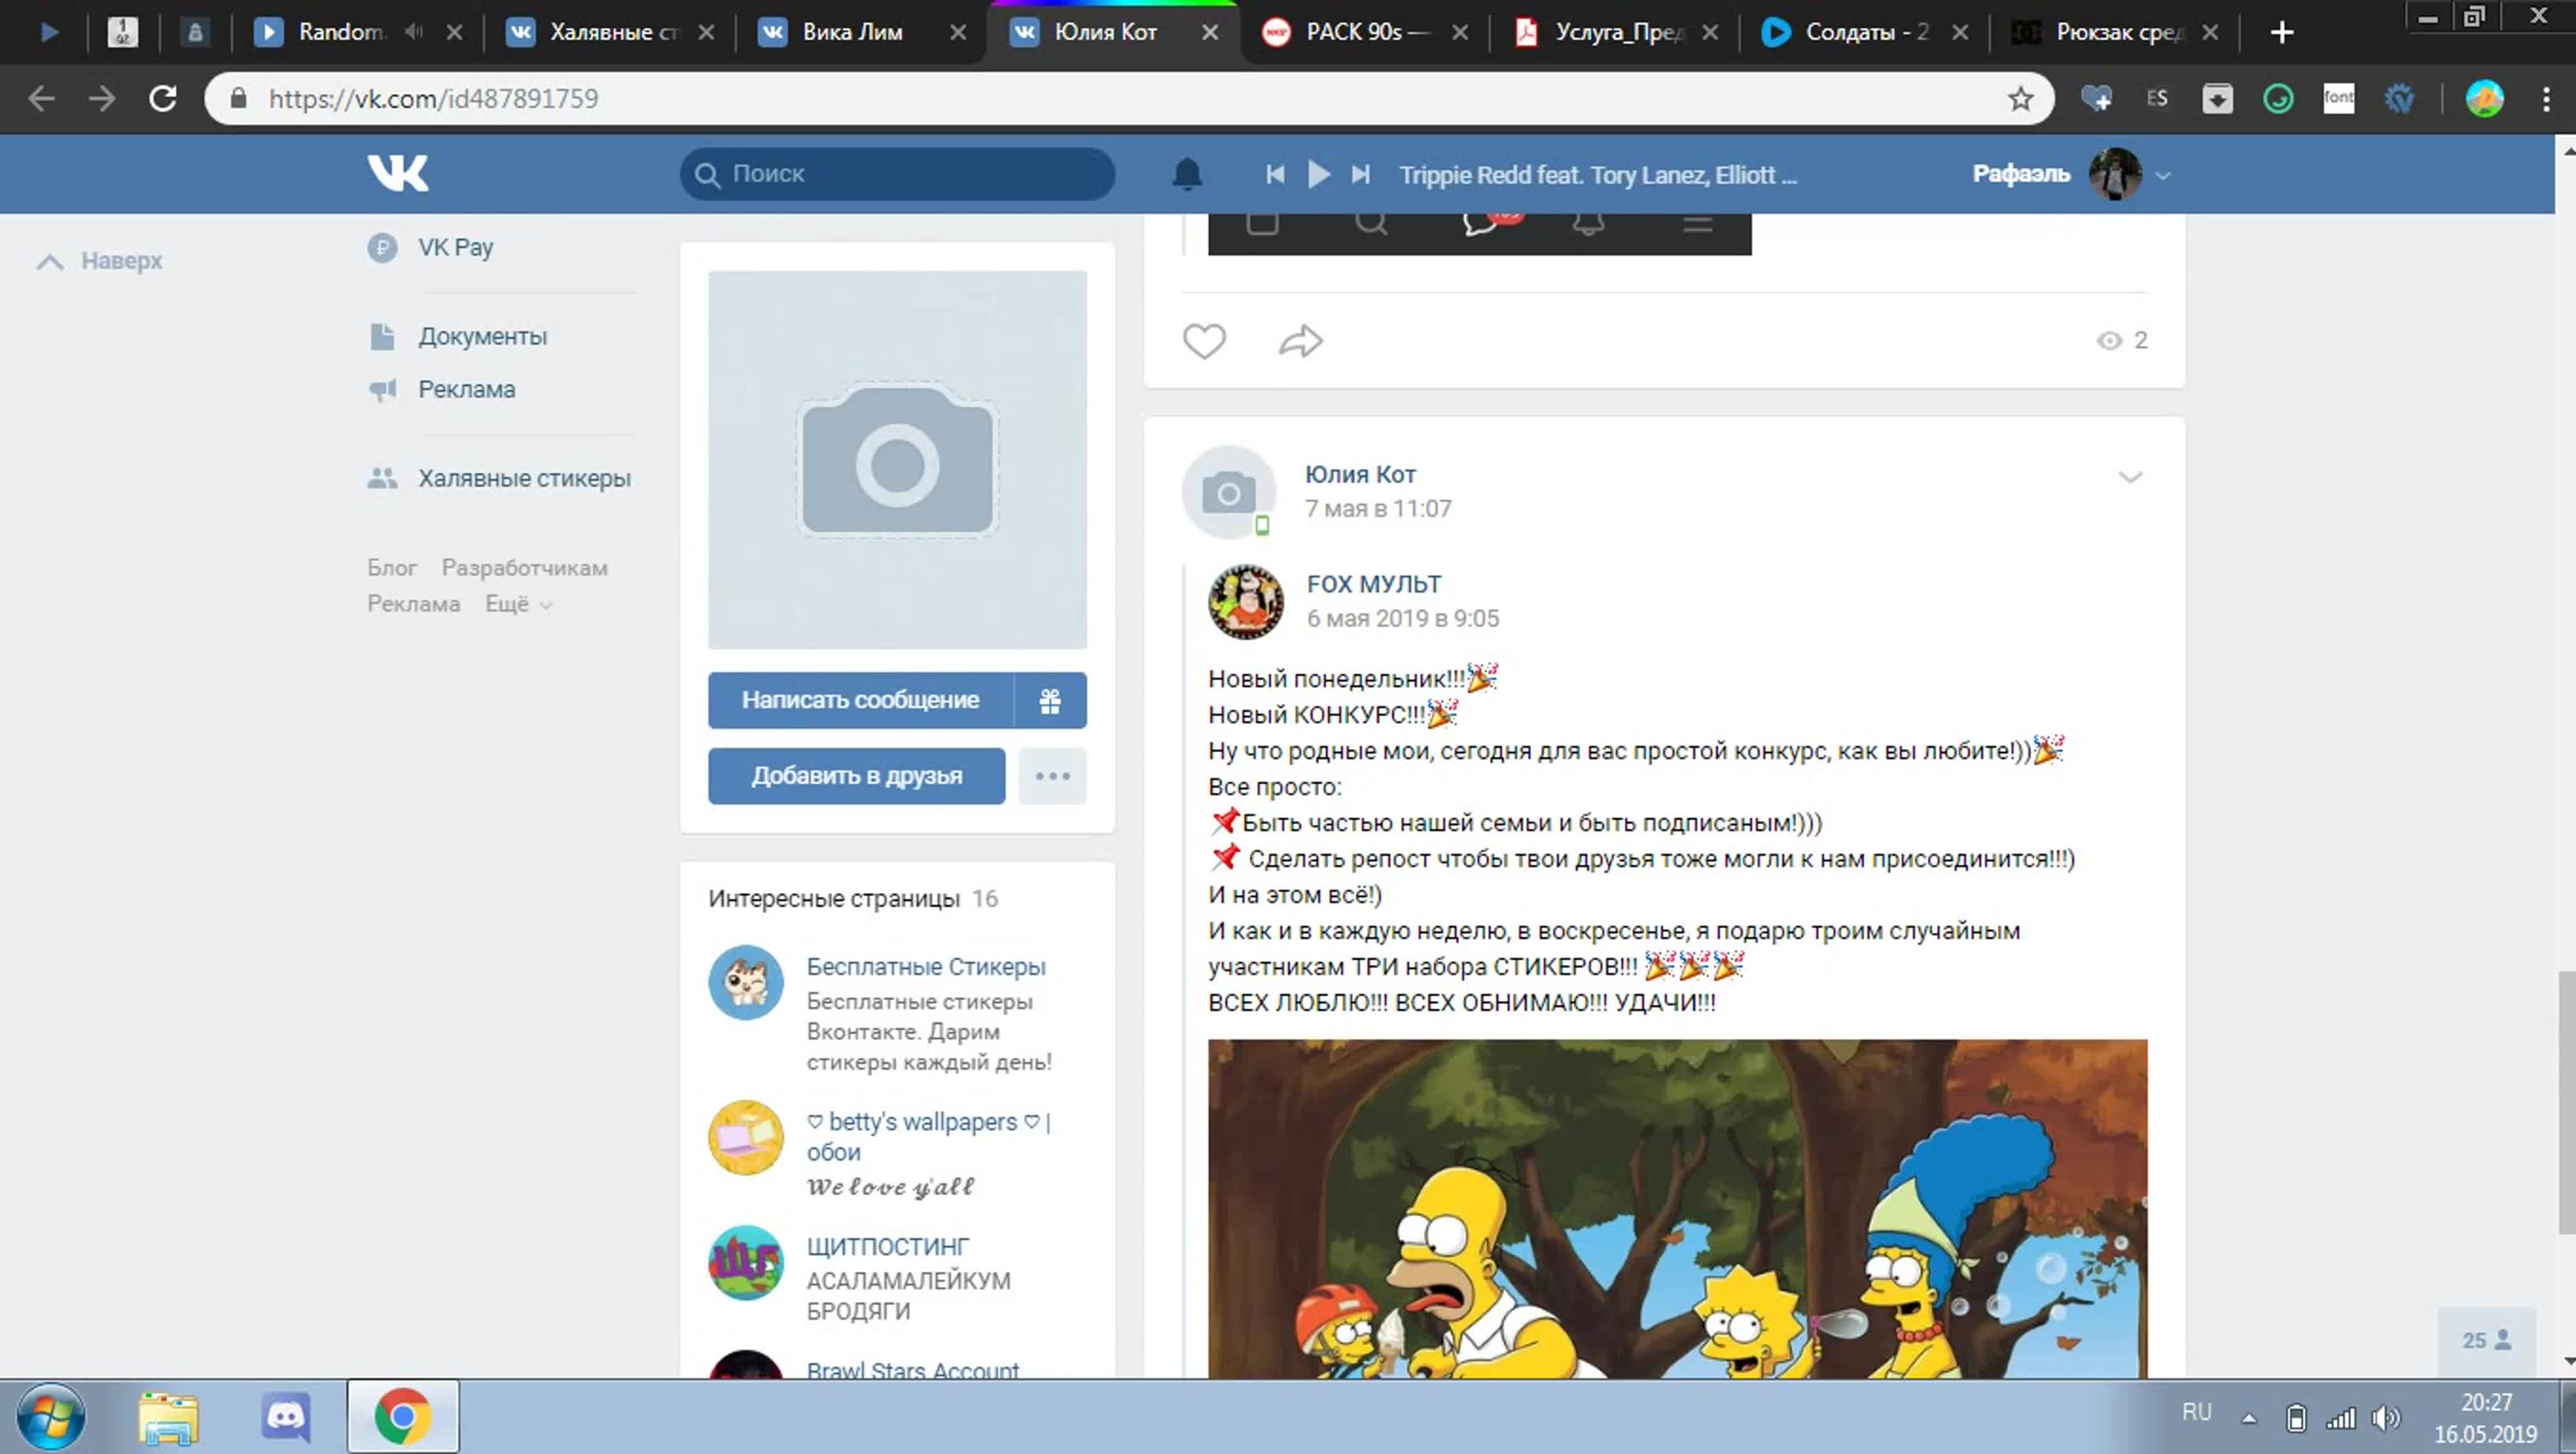Share the post with arrow icon

pos(1301,341)
